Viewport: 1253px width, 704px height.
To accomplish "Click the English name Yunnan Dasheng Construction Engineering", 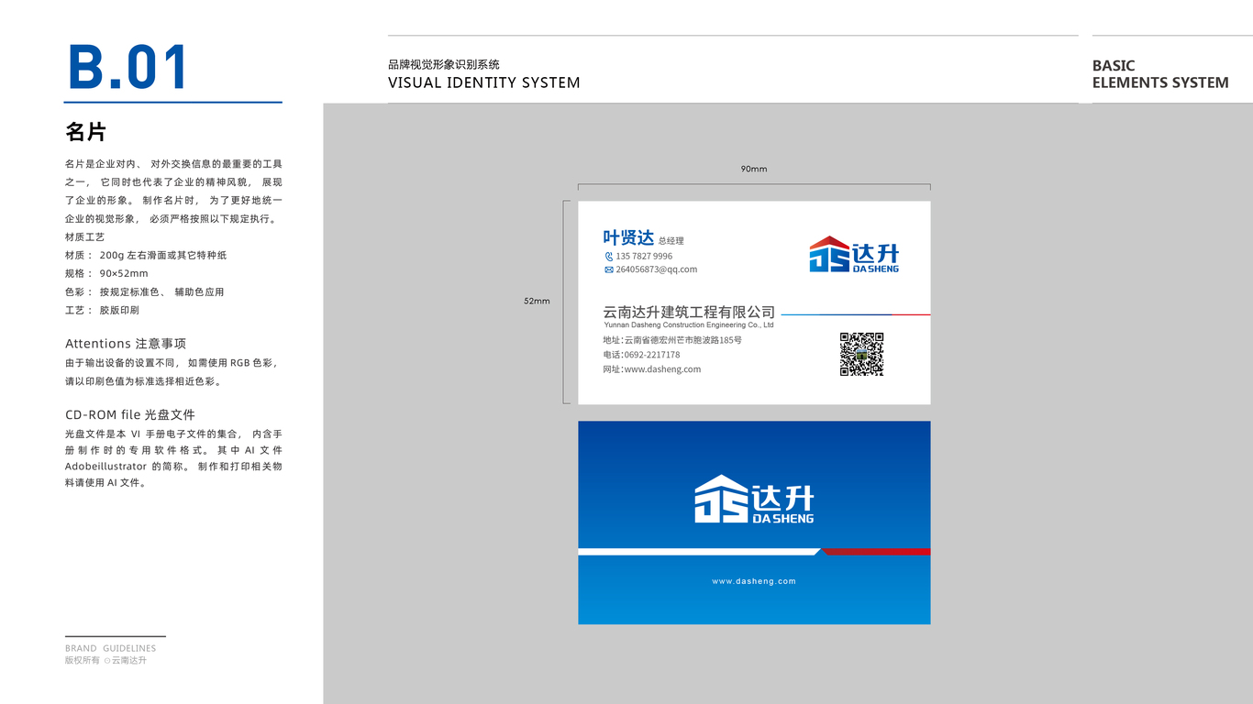I will click(x=689, y=324).
